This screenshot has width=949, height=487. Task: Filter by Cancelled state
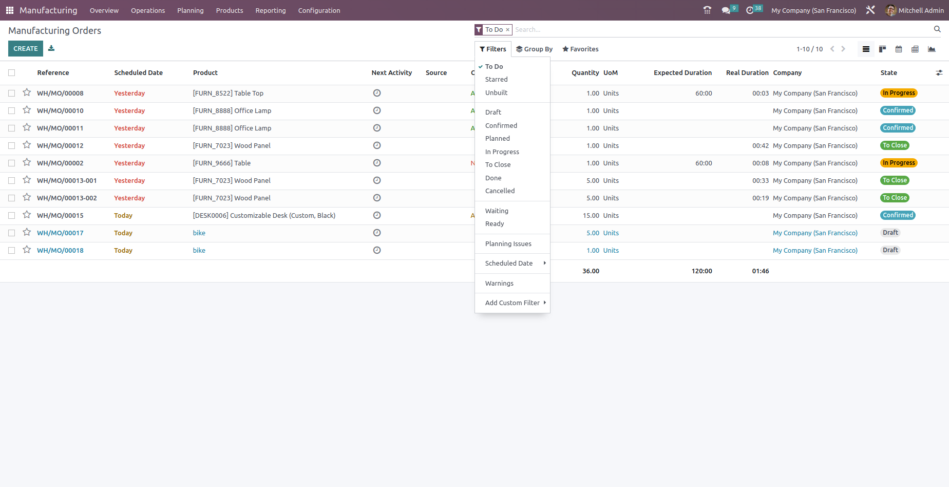(513, 191)
